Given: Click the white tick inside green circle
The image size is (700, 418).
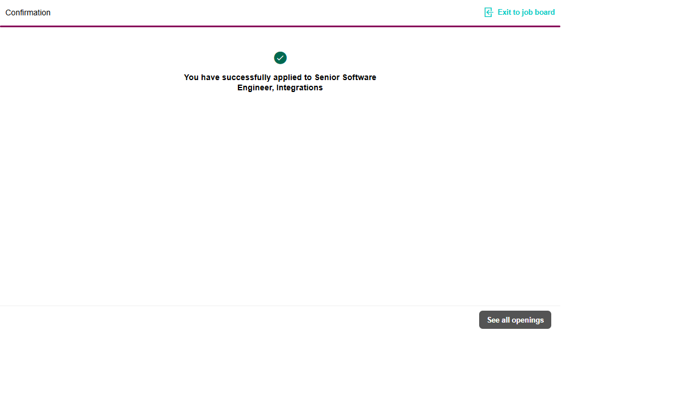Looking at the screenshot, I should coord(280,58).
